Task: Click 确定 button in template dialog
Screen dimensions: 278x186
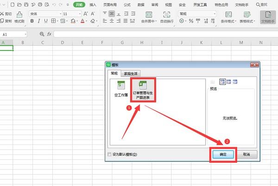Action: (223, 155)
